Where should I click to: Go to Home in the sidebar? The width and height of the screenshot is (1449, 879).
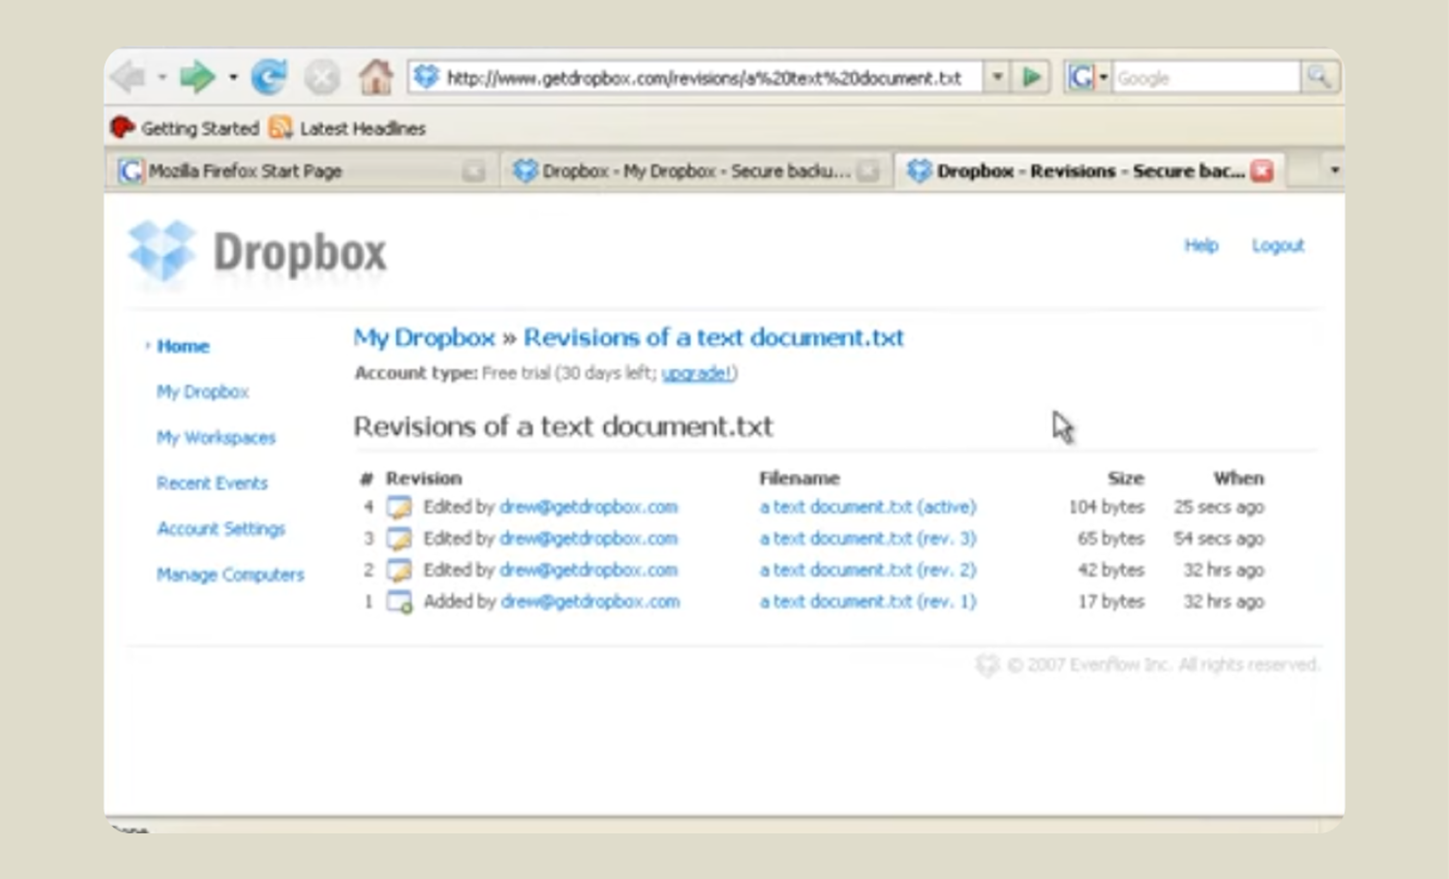pyautogui.click(x=183, y=346)
